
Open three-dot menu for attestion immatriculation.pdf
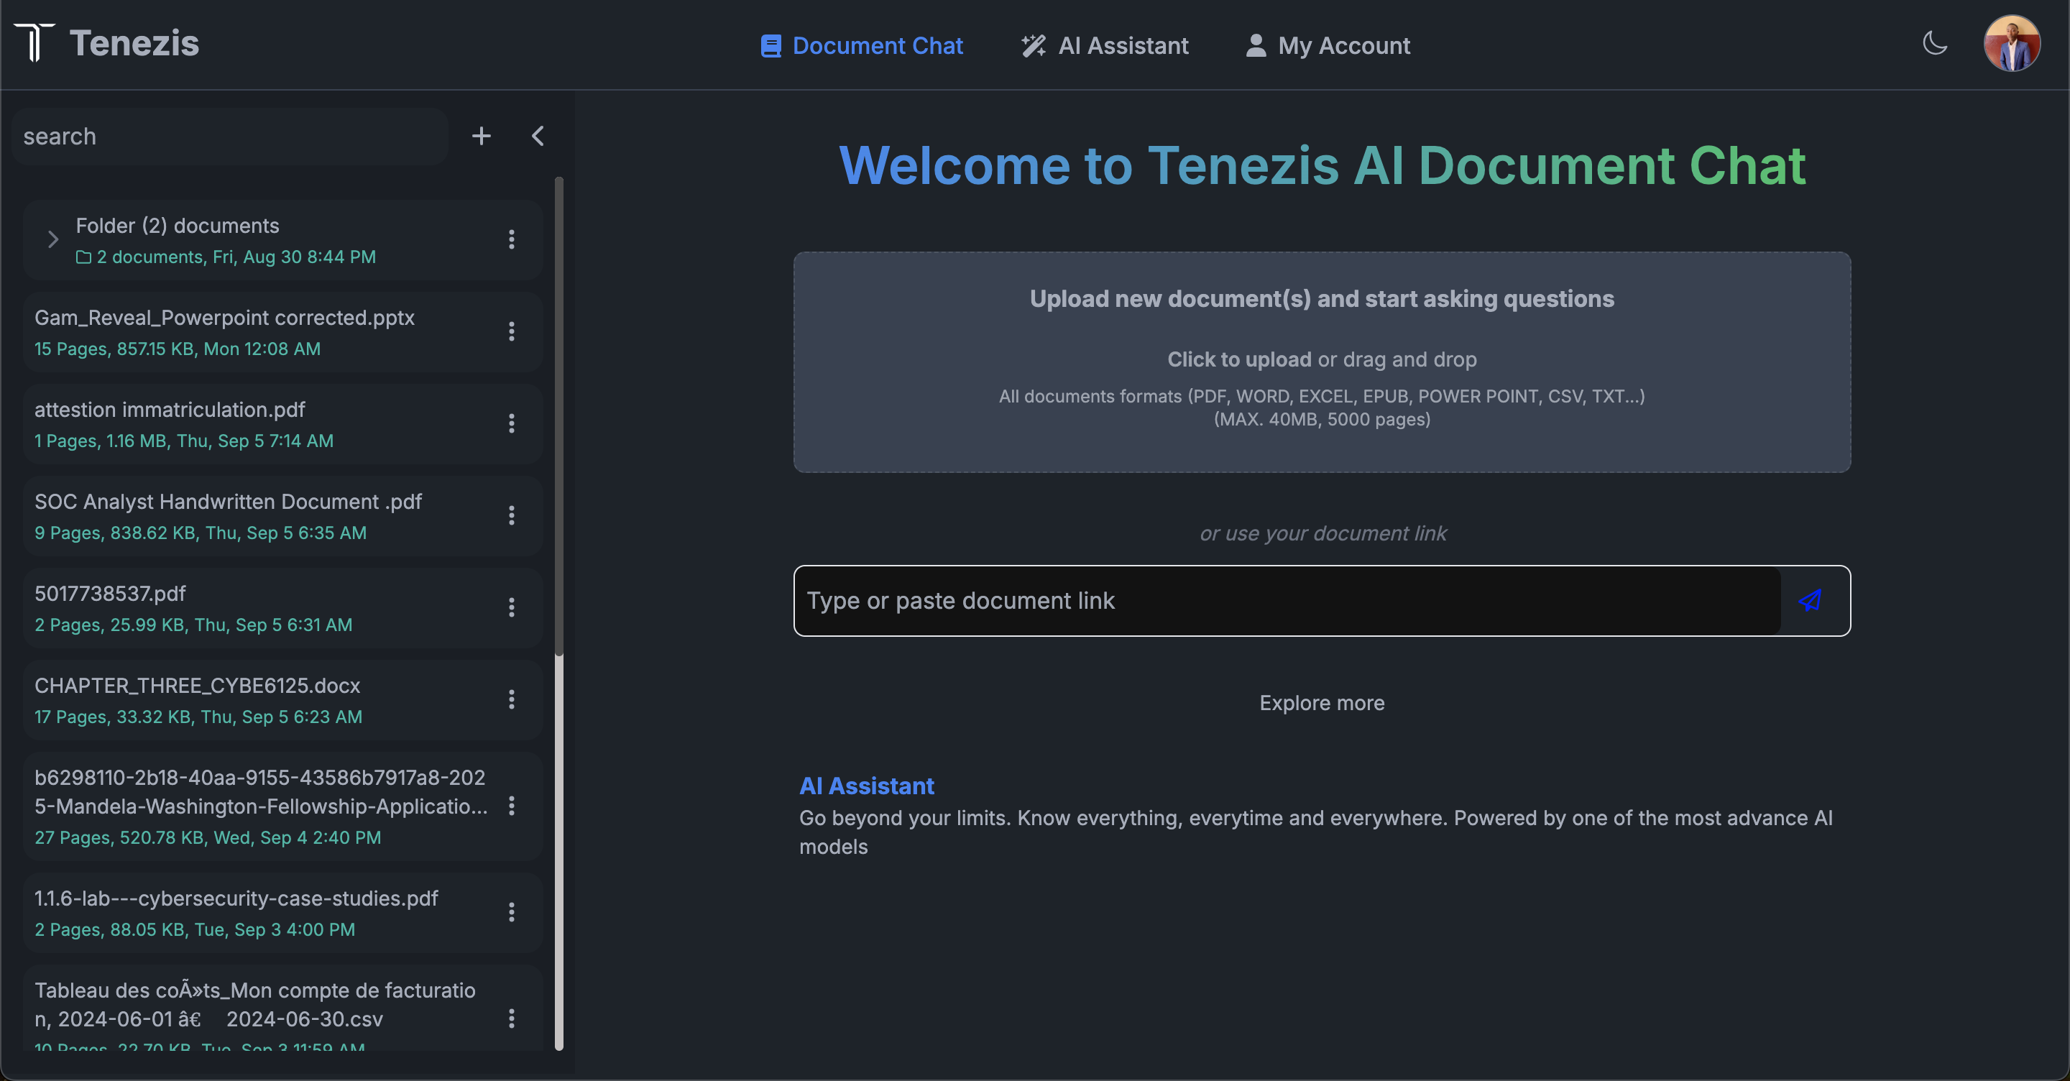(x=511, y=423)
